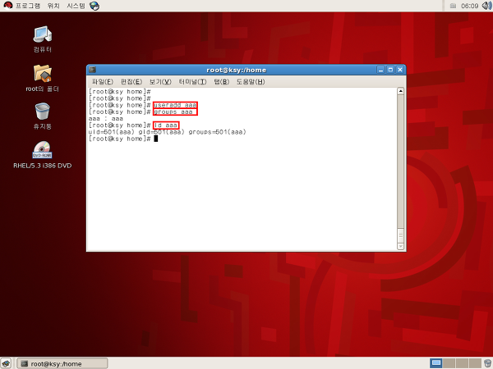The width and height of the screenshot is (493, 369).
Task: Click the 'id aaa' command text
Action: tap(166, 125)
